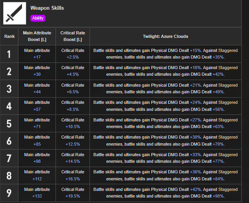Click rank number 1 cell

pos(9,54)
